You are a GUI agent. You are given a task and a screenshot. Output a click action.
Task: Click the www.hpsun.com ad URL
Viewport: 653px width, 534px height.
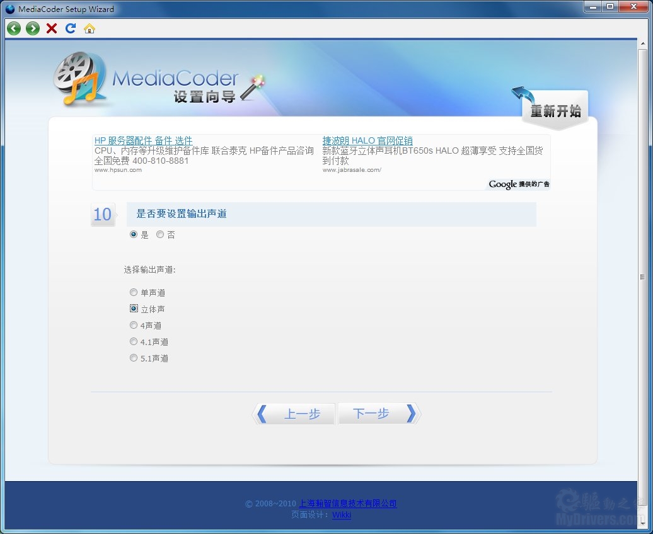(x=118, y=170)
